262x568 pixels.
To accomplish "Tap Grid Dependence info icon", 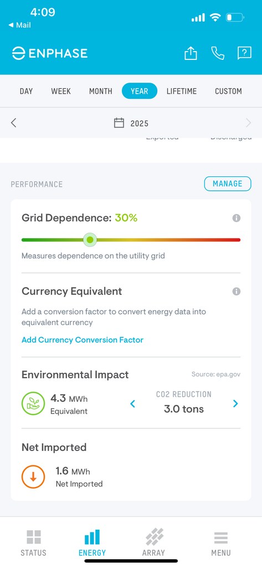I will point(237,218).
